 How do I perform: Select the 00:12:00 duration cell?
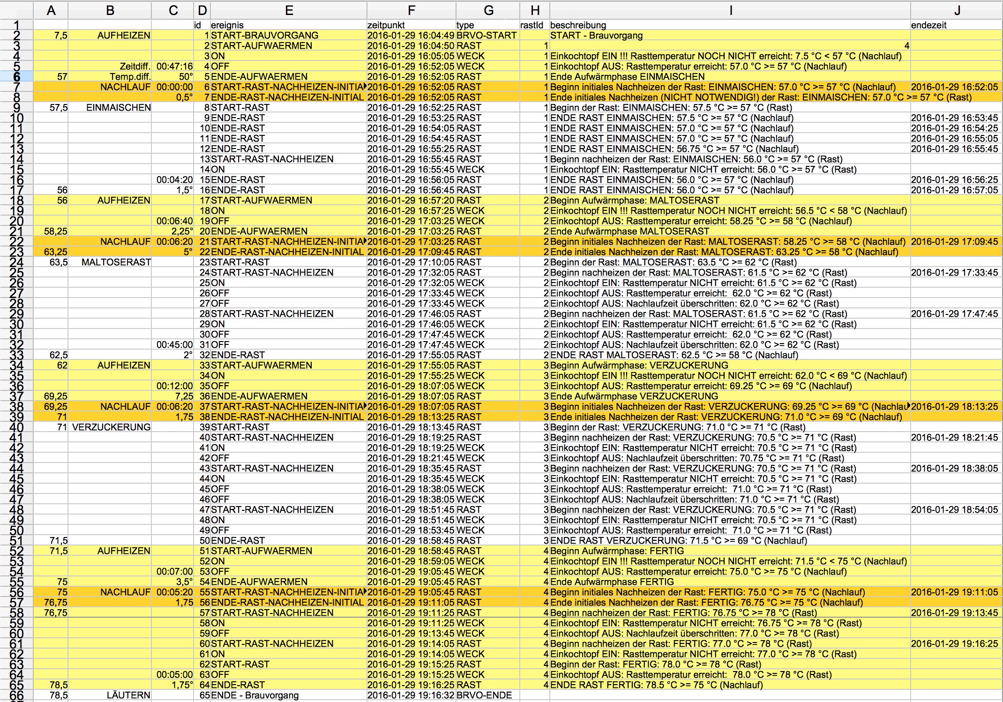click(x=173, y=386)
